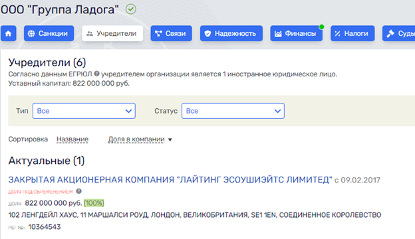Open the Санкции tab
The width and height of the screenshot is (415, 239).
click(x=49, y=33)
